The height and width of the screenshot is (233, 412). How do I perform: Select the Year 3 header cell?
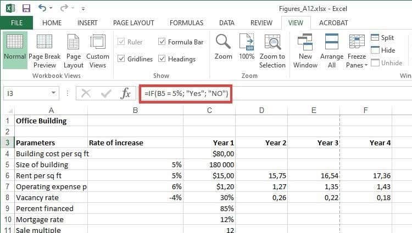(x=314, y=143)
